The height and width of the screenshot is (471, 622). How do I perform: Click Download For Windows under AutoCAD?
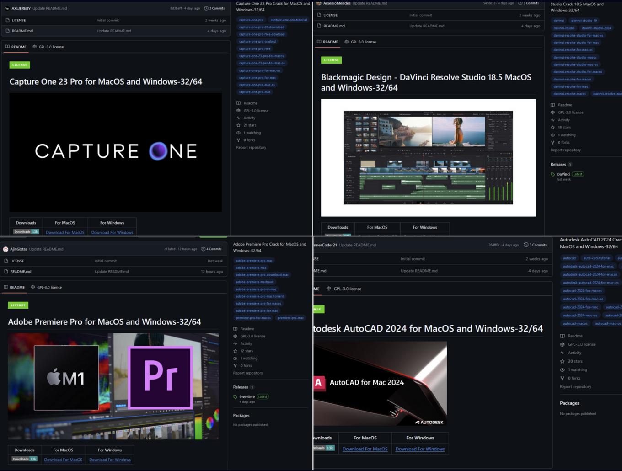[420, 449]
